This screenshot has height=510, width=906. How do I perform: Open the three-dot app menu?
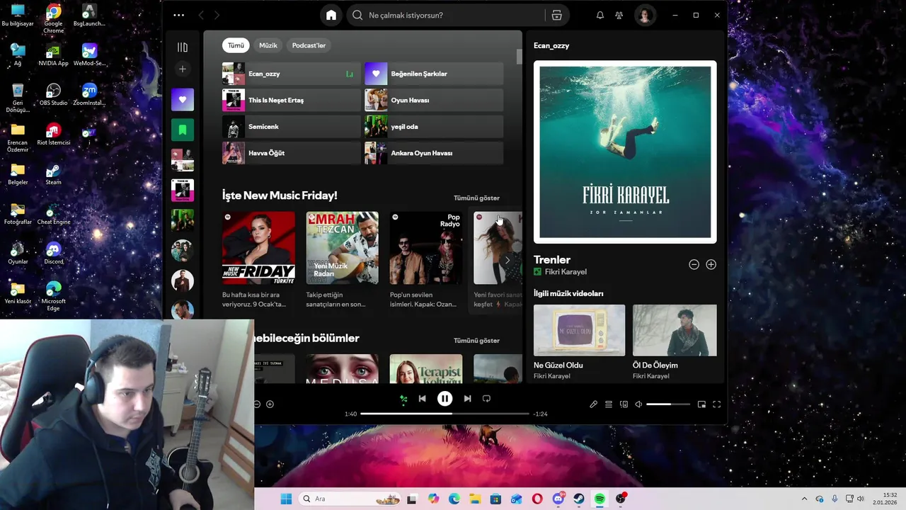pyautogui.click(x=178, y=15)
